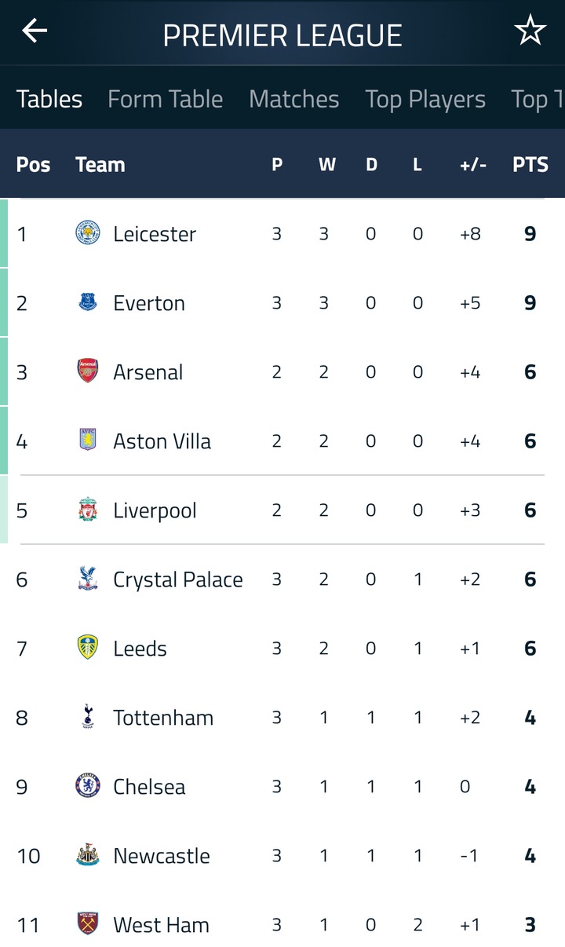565x947 pixels.
Task: Click the Everton club crest
Action: pos(87,302)
